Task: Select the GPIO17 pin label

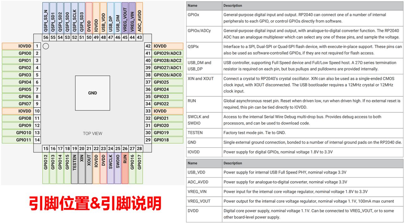Action: coord(140,168)
